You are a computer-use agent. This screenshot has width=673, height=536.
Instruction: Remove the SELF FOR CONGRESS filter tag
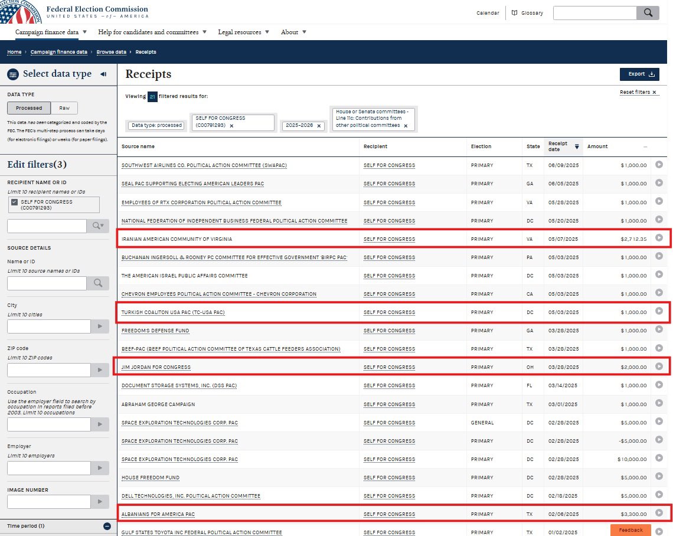point(231,126)
